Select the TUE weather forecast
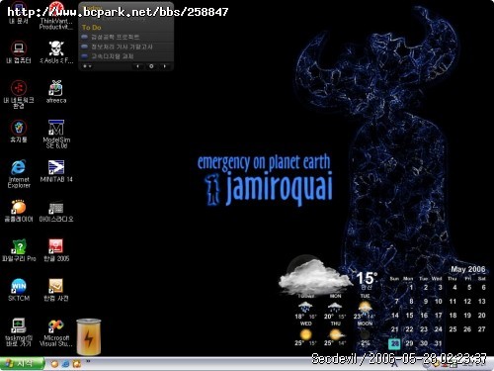This screenshot has height=371, width=494. (x=365, y=307)
